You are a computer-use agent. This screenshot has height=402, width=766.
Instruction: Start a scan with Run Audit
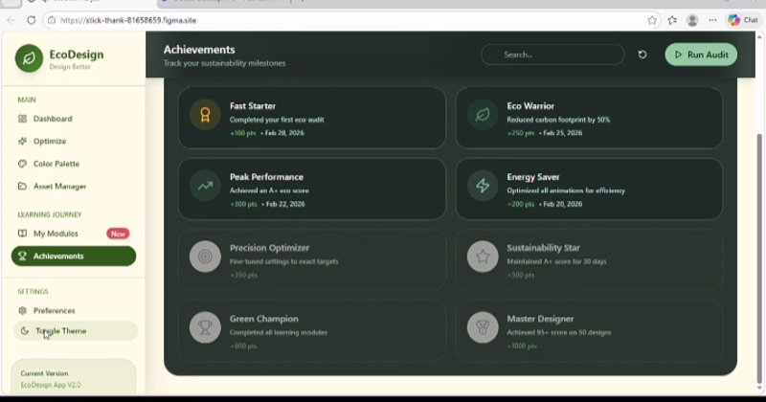(701, 55)
